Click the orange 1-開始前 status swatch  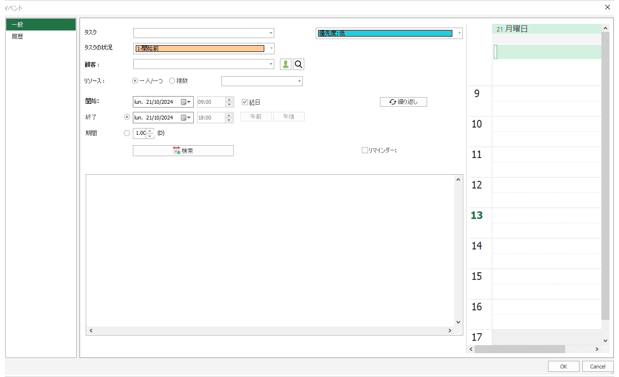click(200, 49)
